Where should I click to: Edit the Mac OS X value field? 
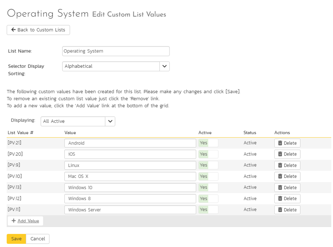[130, 176]
